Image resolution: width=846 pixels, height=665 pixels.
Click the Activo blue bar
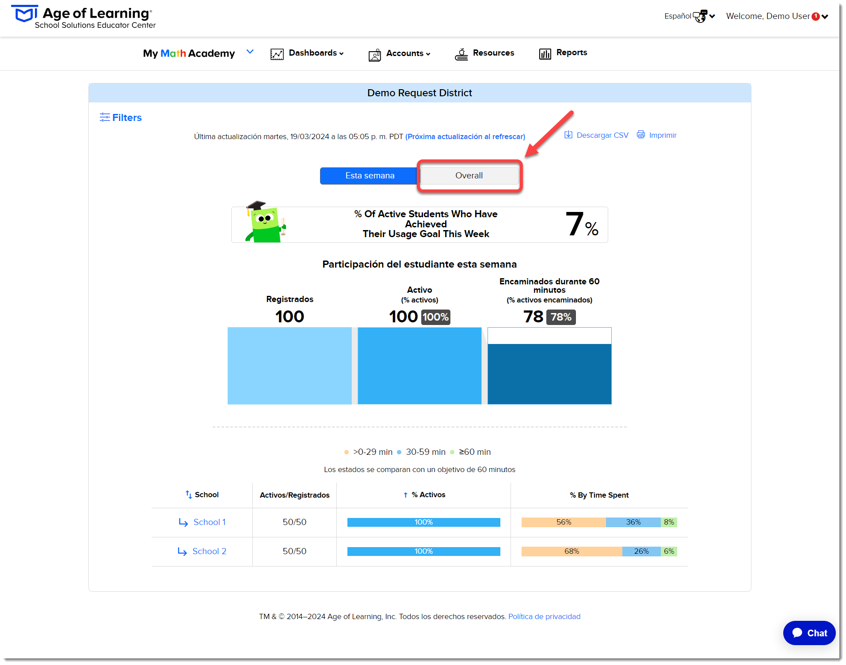tap(419, 366)
